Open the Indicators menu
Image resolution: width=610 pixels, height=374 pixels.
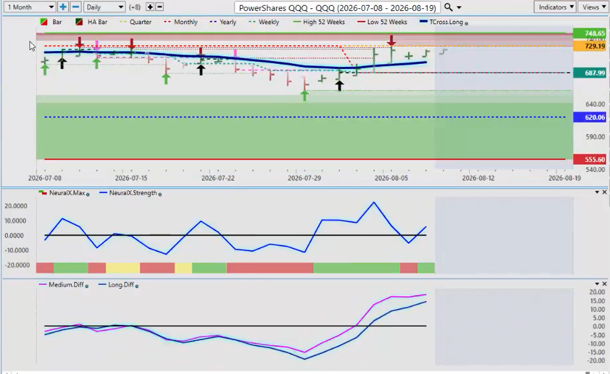click(555, 7)
